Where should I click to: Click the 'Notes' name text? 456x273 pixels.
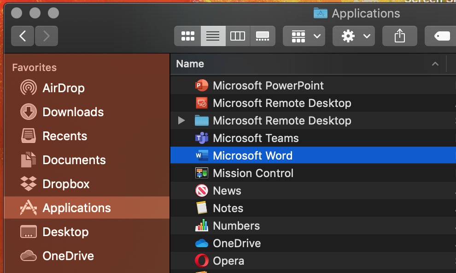tap(228, 208)
